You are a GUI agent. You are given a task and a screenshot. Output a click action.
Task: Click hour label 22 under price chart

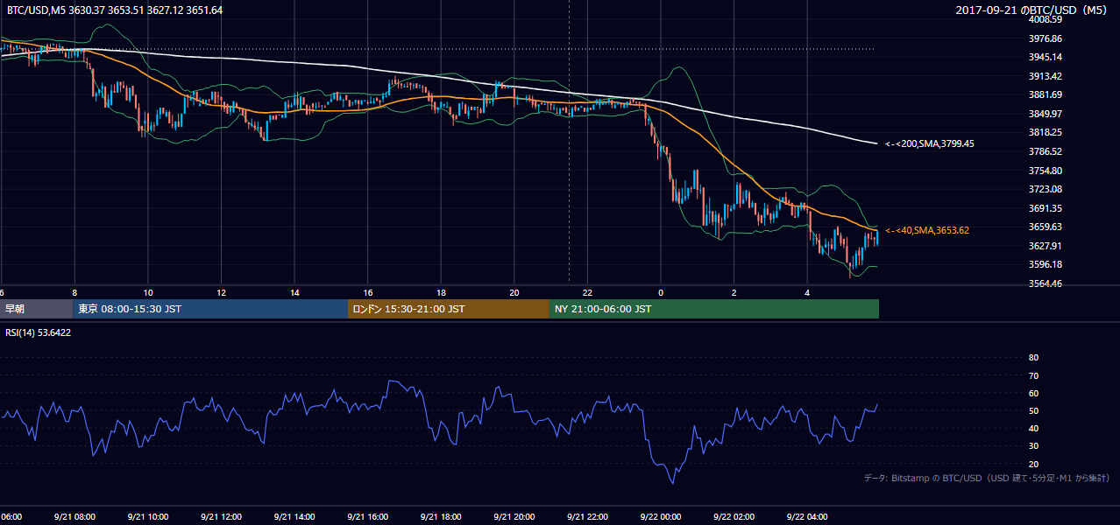click(x=587, y=292)
